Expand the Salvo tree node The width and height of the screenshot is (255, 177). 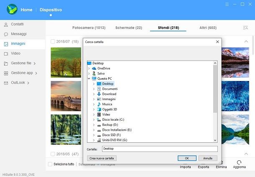[x=89, y=73]
